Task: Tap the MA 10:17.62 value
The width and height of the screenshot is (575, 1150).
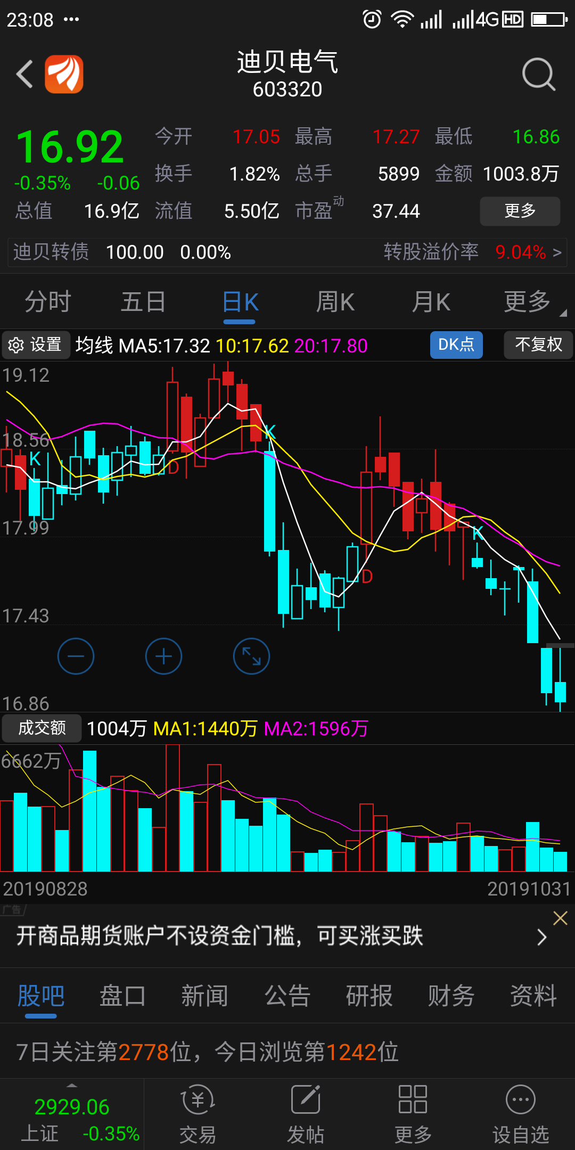Action: click(x=252, y=346)
